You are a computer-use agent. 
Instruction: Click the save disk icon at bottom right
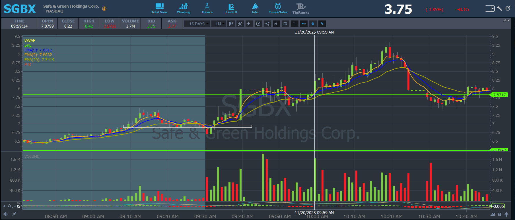500,214
